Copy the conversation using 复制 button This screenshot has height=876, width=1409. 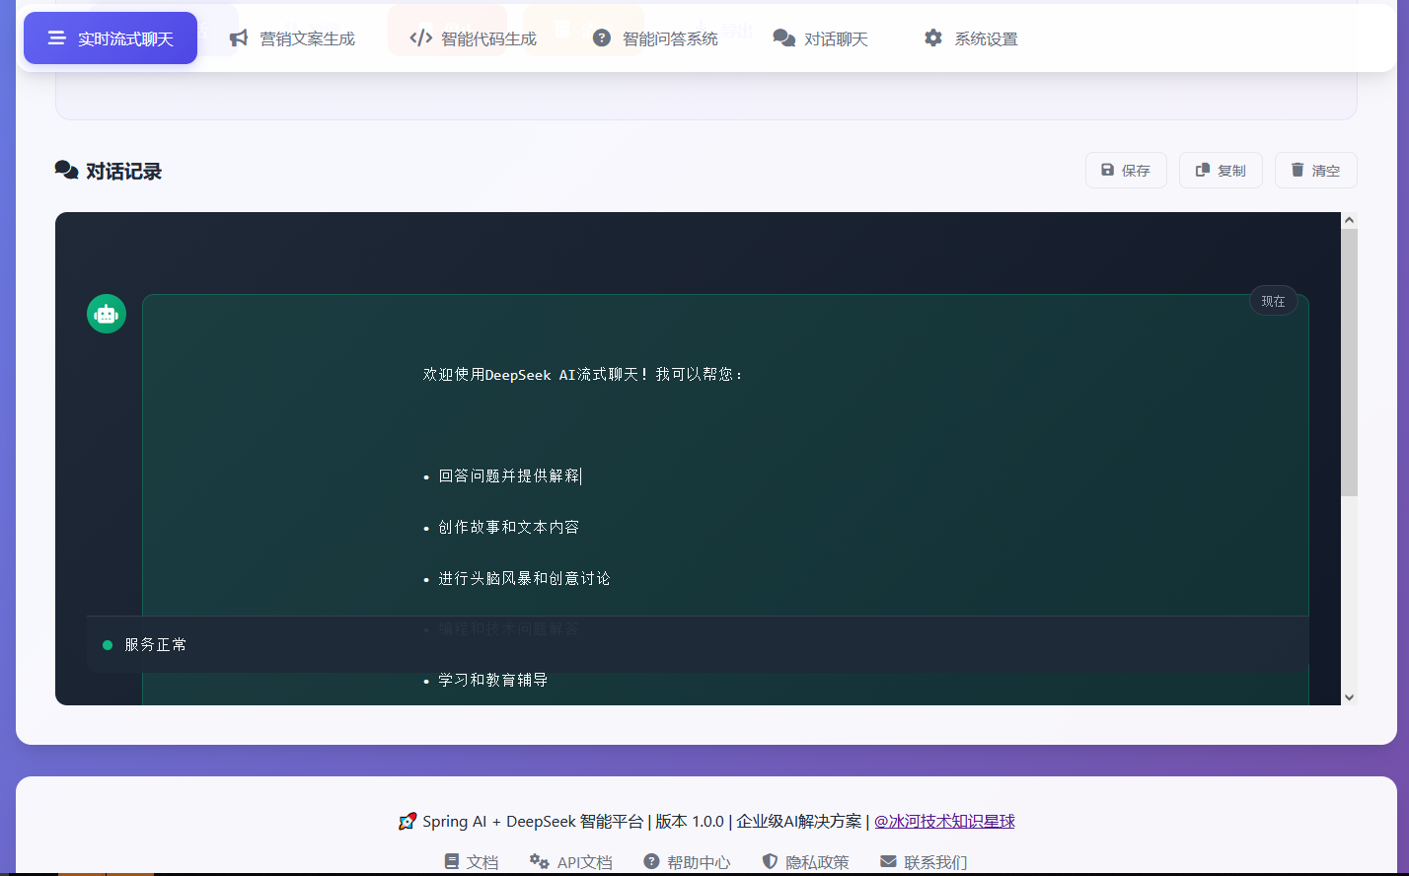coord(1221,171)
